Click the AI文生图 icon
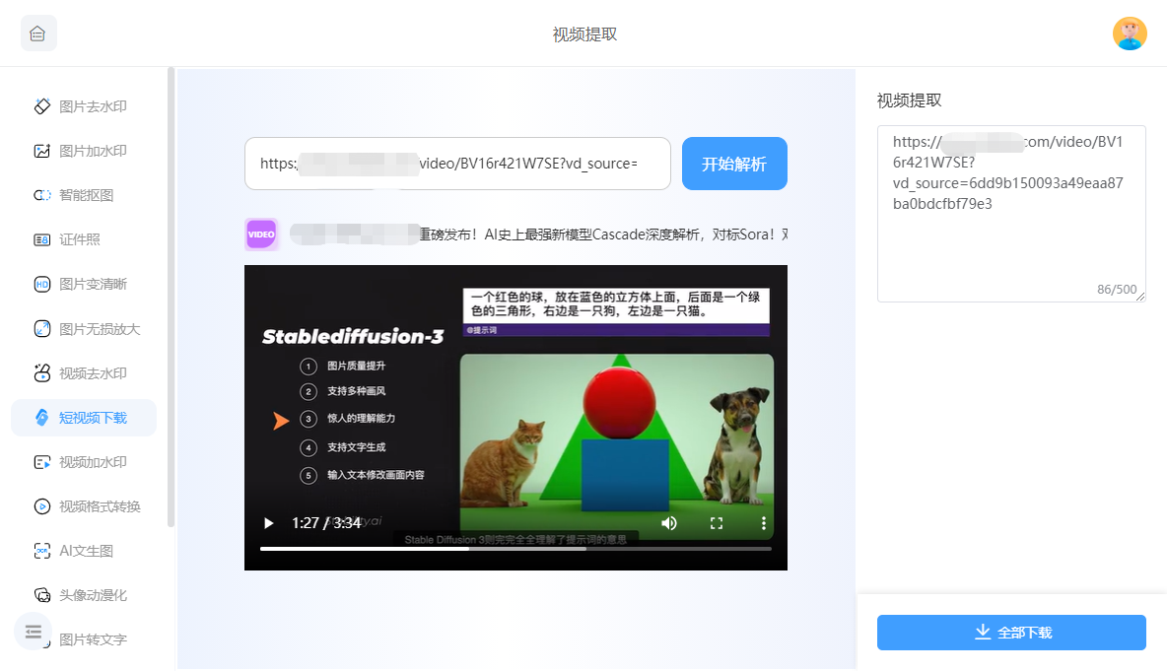Screen dimensions: 1167x671 pyautogui.click(x=42, y=551)
